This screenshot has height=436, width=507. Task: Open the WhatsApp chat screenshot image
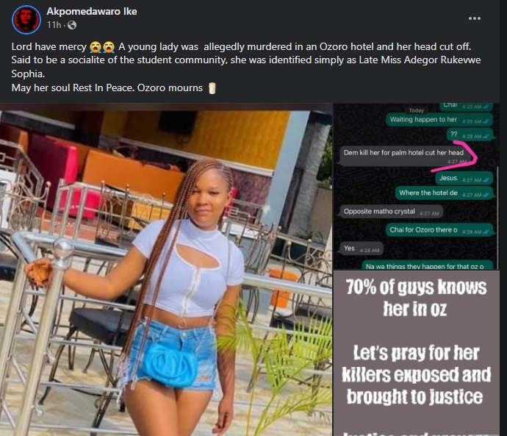coord(416,186)
